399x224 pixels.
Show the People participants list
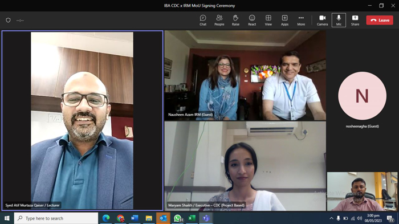click(219, 20)
